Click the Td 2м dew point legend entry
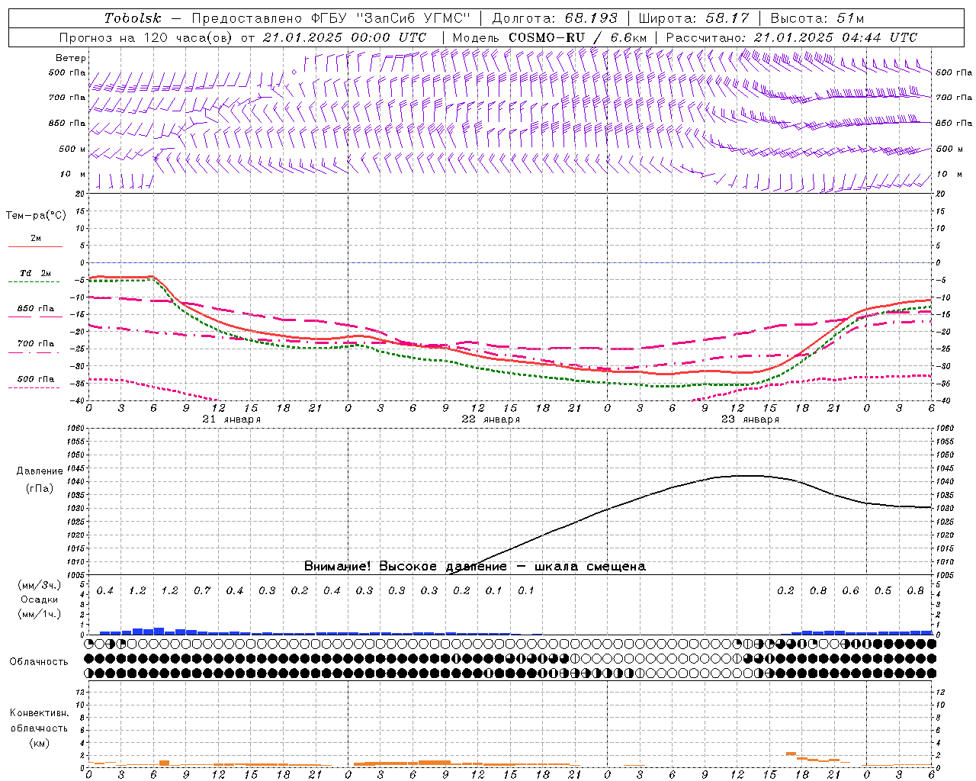The width and height of the screenshot is (976, 781). point(35,274)
